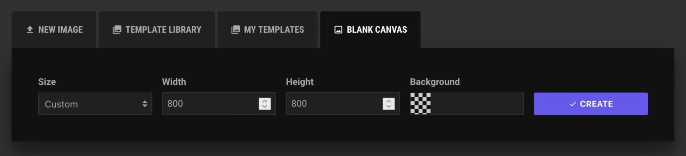Decrease Height using the down stepper arrow
Screen dimensions: 686x156
coord(389,106)
